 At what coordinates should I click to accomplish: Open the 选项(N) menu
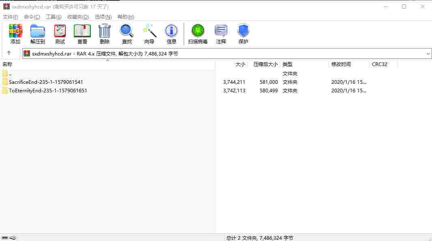tap(103, 17)
